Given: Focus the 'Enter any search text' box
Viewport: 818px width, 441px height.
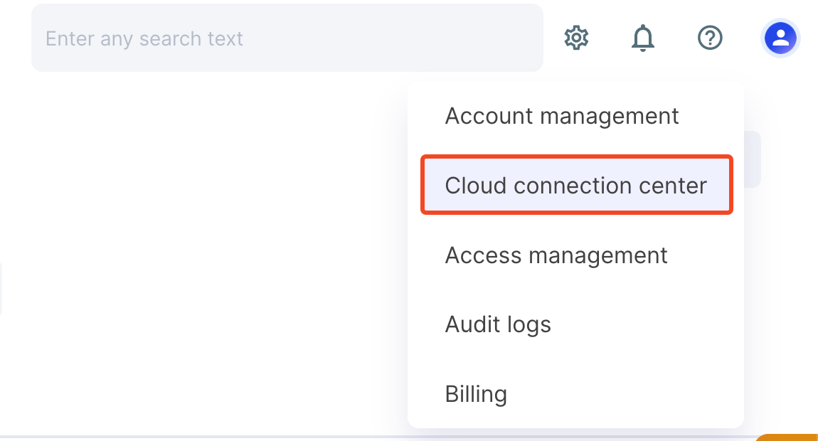Looking at the screenshot, I should [x=285, y=38].
